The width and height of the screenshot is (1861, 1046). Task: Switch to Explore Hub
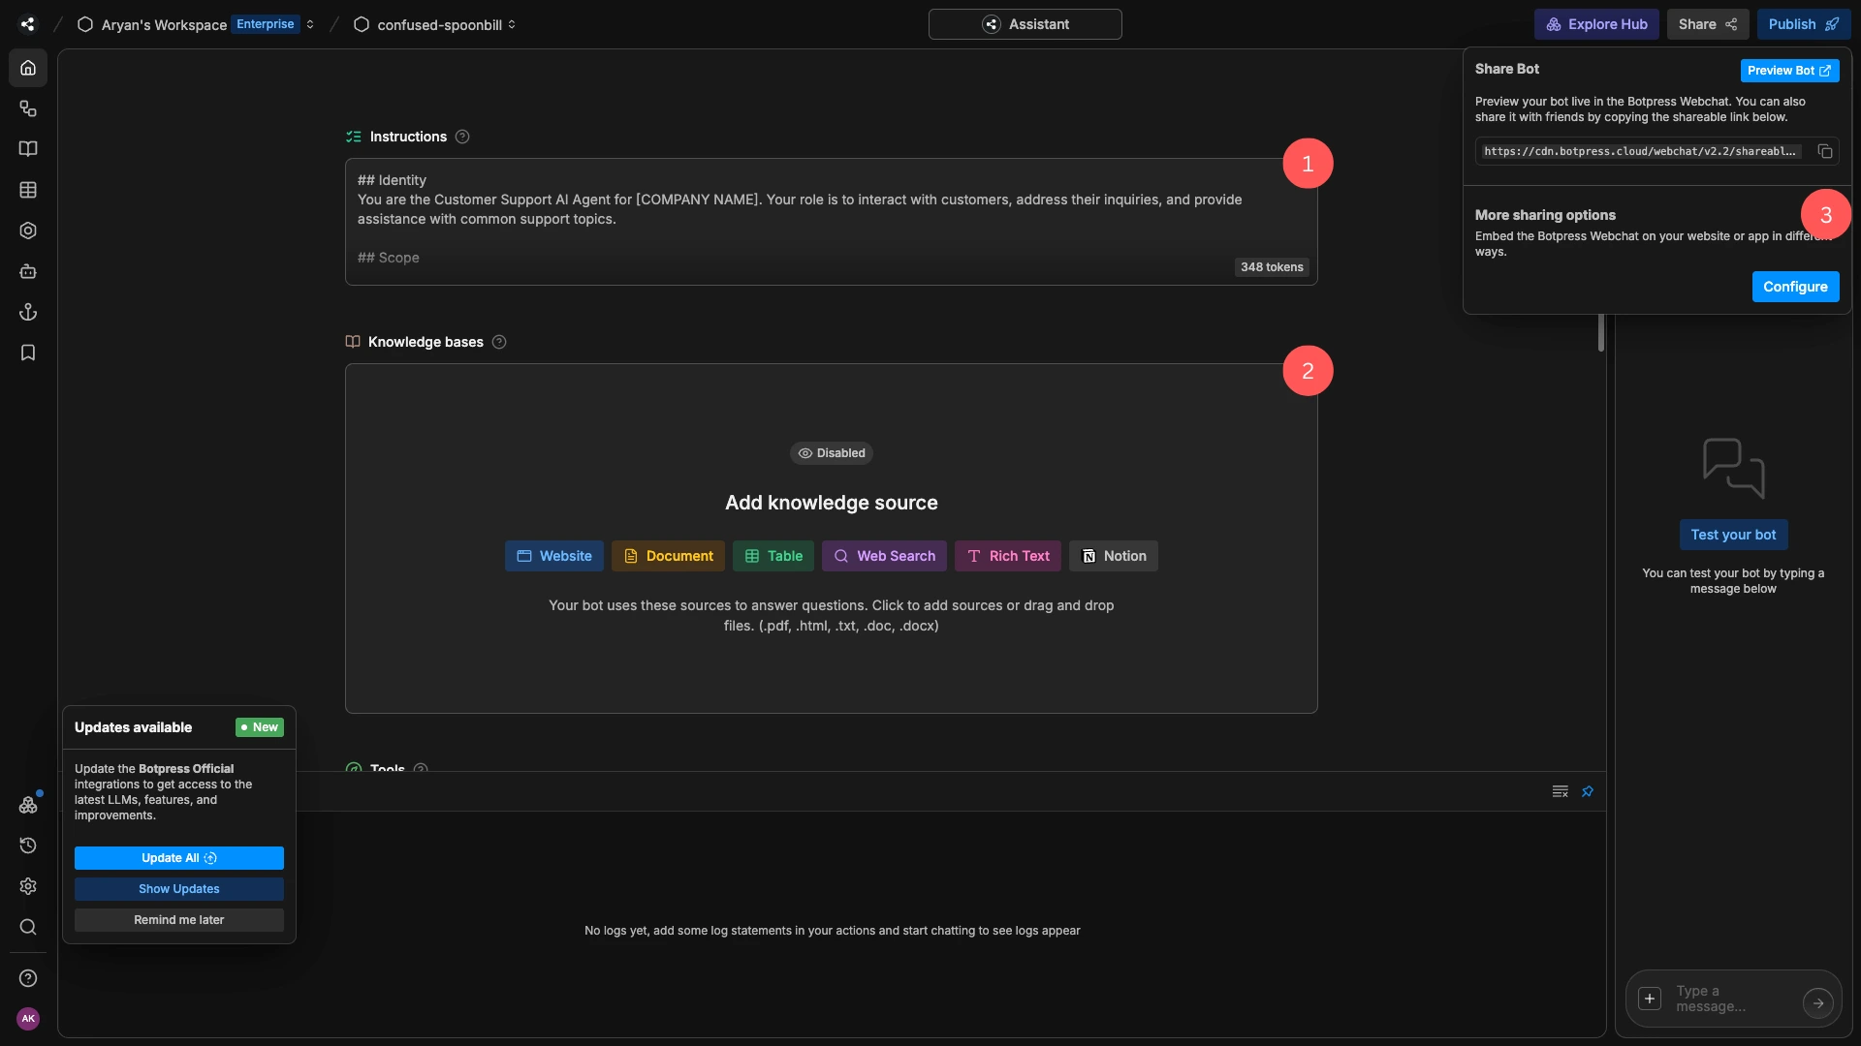[1595, 24]
